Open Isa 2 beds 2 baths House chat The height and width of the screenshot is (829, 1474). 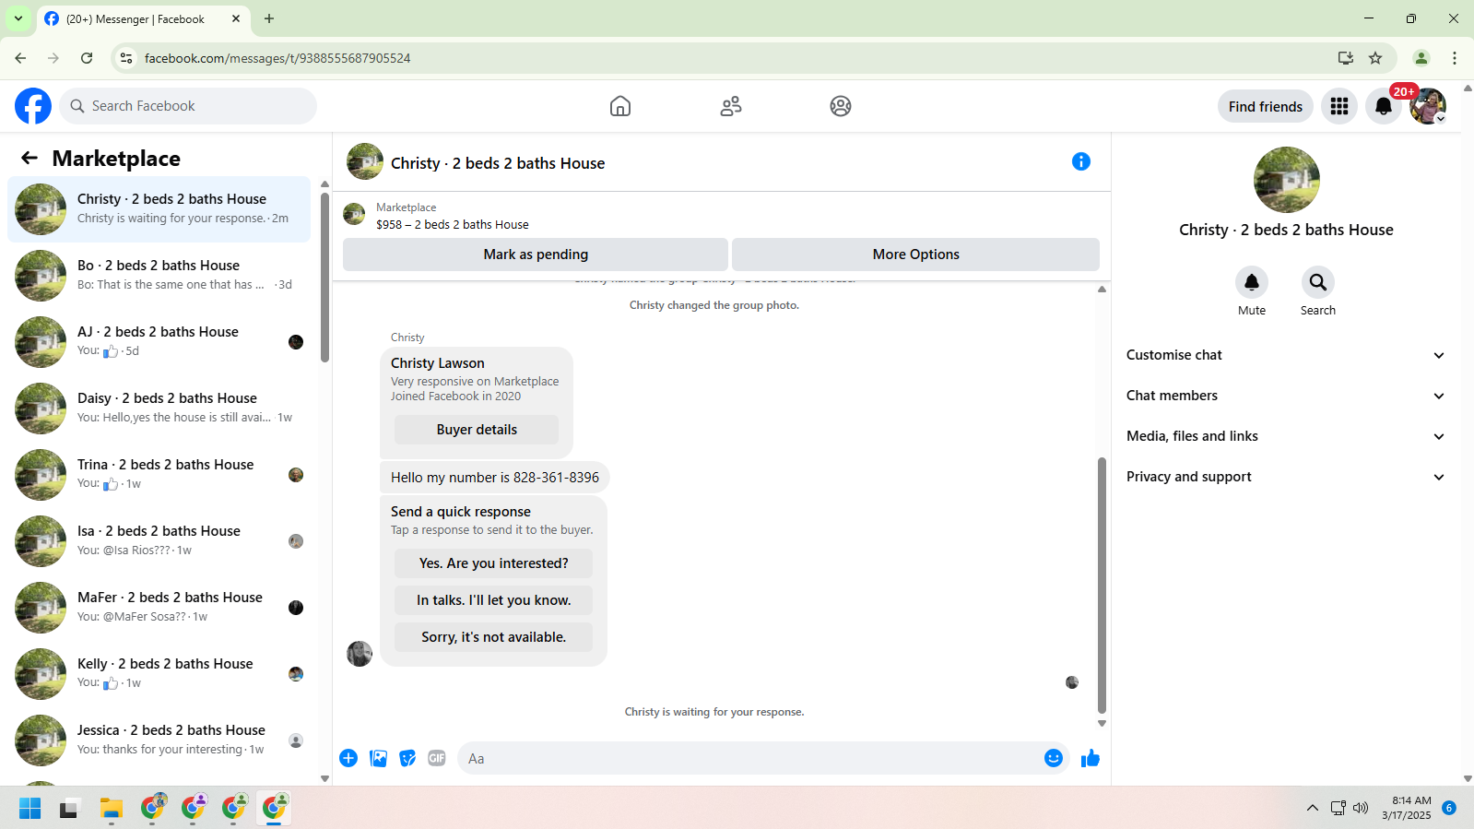pos(159,541)
